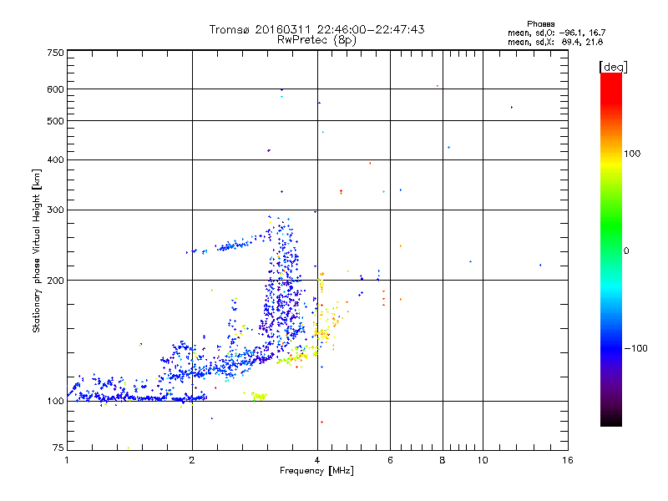Click the black bottom of the colorbar
668x501 pixels.
pyautogui.click(x=611, y=421)
